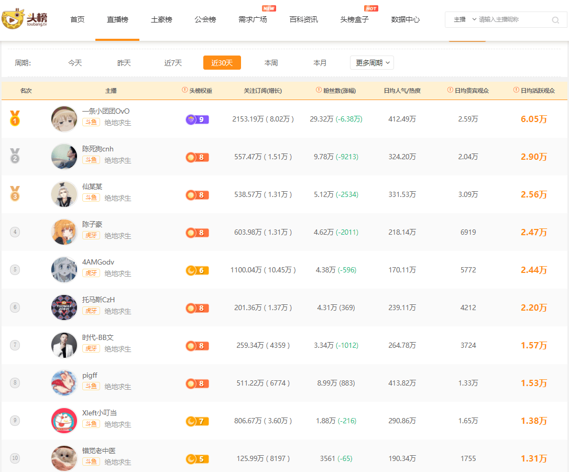The image size is (569, 472).
Task: Switch to the 土豪榜 tab
Action: coord(161,19)
